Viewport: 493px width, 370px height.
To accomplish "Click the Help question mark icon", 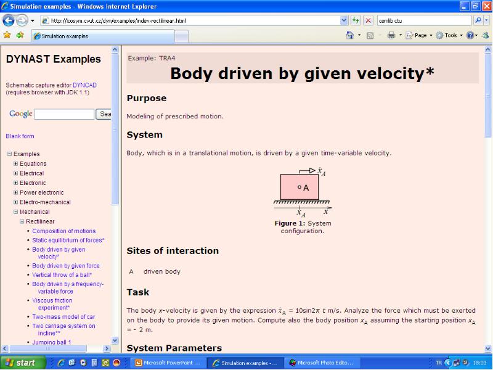I will pyautogui.click(x=470, y=36).
